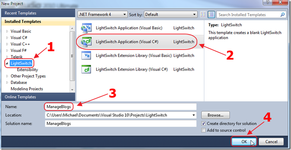Expand the Visual F# tree node

[7, 51]
